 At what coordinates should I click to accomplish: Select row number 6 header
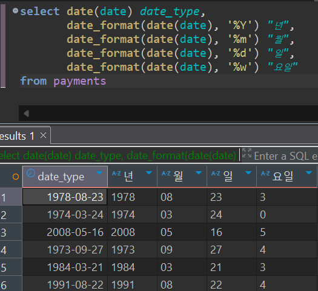click(11, 284)
